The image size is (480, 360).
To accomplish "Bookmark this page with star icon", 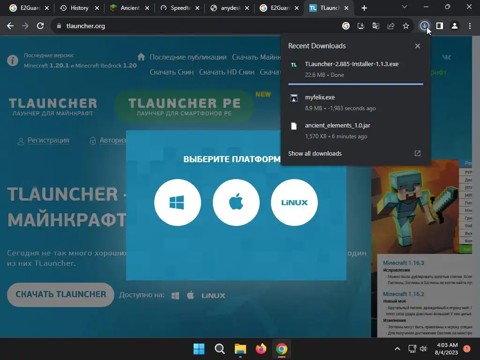I will [406, 26].
